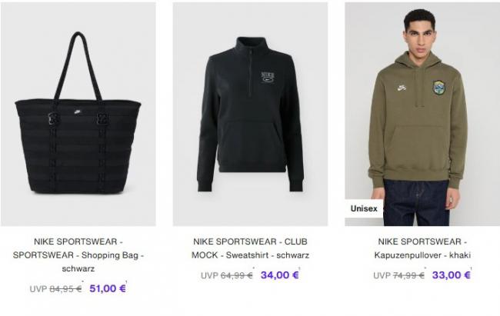The width and height of the screenshot is (500, 316).
Task: Click the footnote marker beside 51,00 €
Action: (126, 282)
